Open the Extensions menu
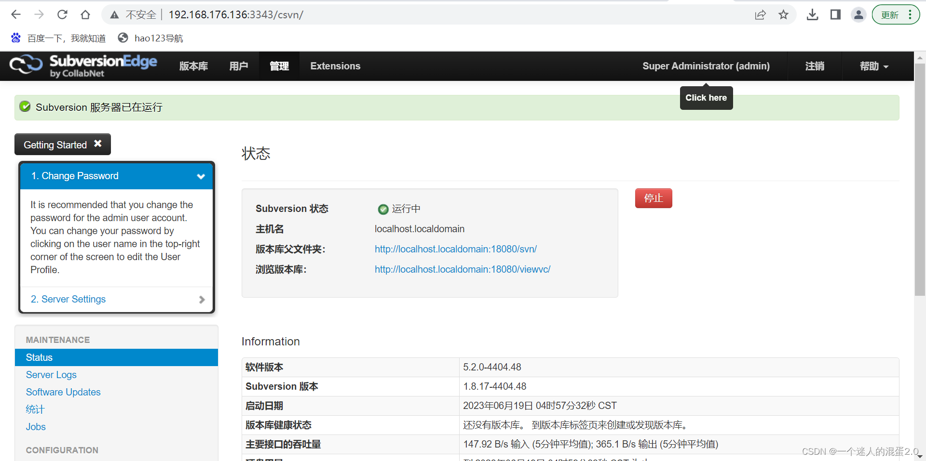The height and width of the screenshot is (461, 926). [335, 66]
